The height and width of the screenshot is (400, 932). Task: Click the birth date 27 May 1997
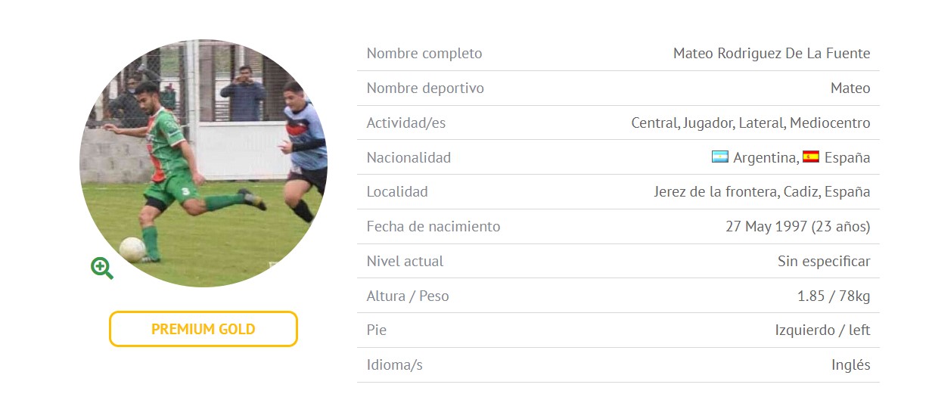[x=766, y=226]
